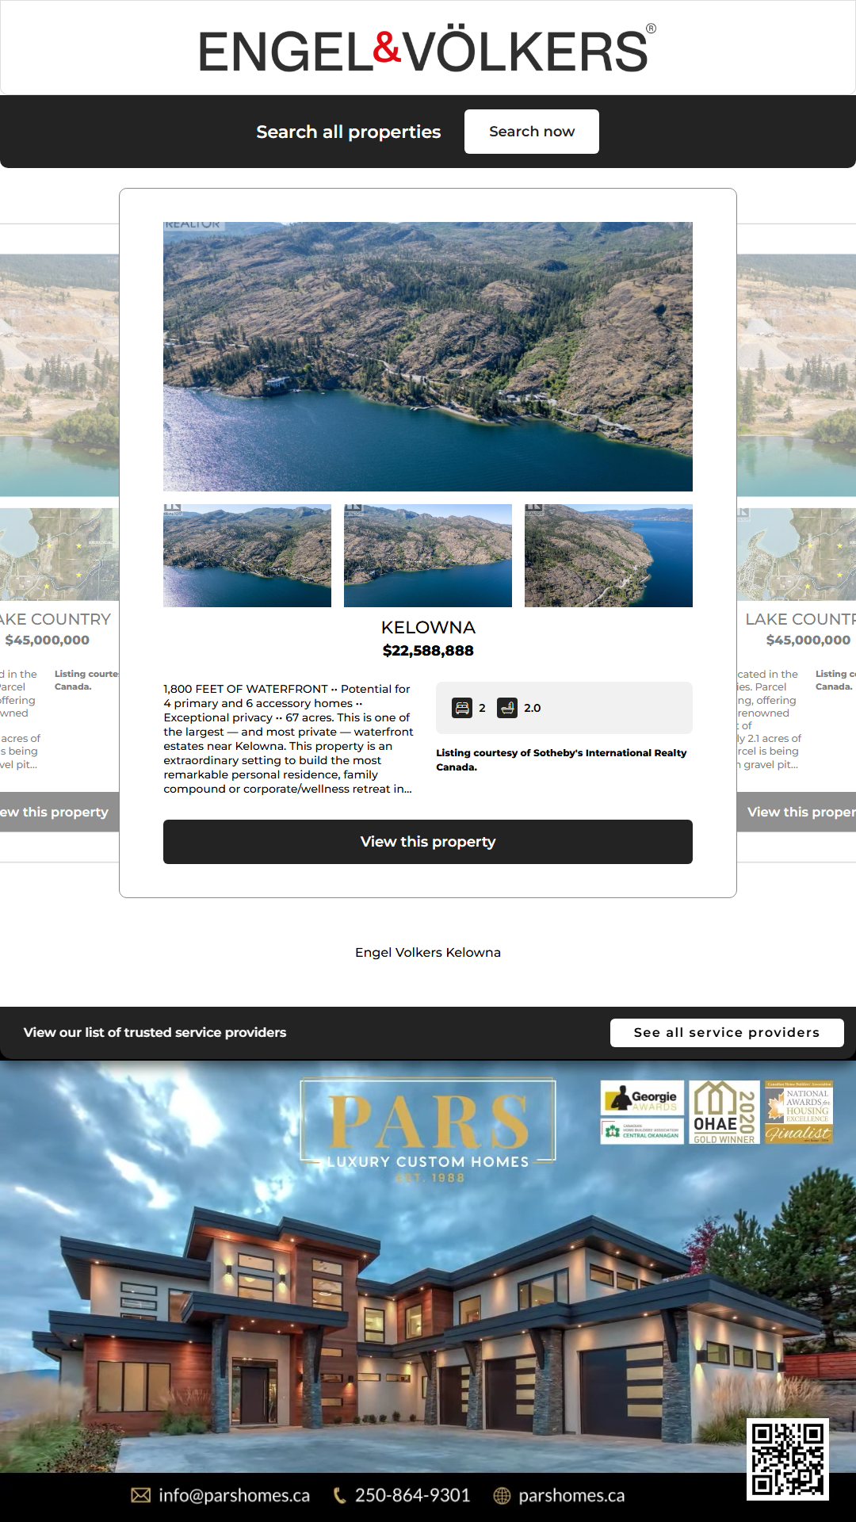The image size is (856, 1522).
Task: Click the globe icon beside parshomes.ca
Action: coord(502,1495)
